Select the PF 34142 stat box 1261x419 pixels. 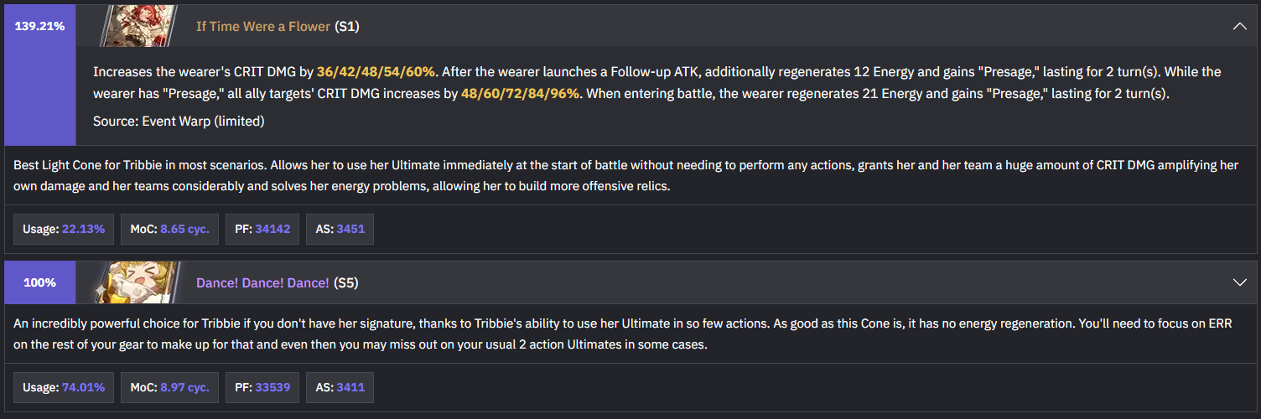(262, 229)
